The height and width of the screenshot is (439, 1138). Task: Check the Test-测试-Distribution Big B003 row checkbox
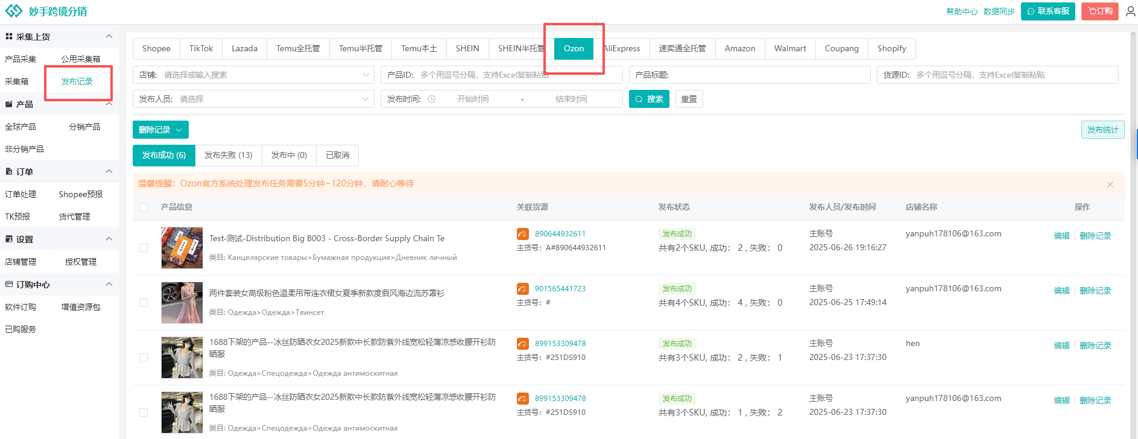[144, 248]
